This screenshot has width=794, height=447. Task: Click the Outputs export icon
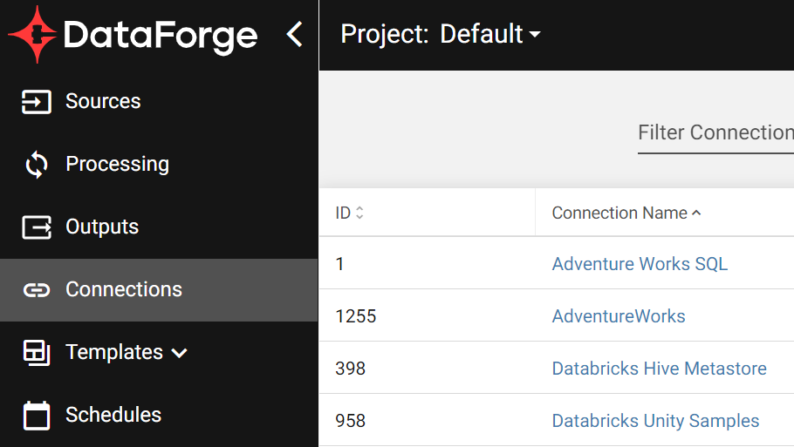tap(36, 227)
